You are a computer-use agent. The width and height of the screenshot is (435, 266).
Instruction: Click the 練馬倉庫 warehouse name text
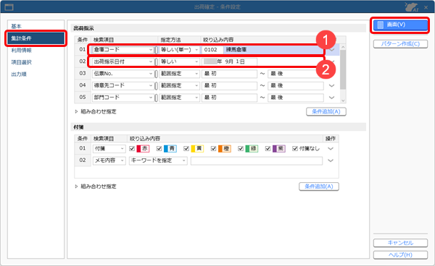pyautogui.click(x=236, y=50)
